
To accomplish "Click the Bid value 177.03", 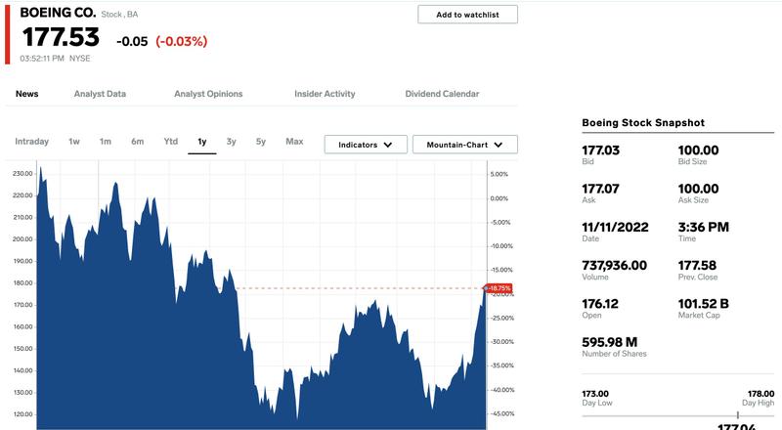I will point(600,150).
